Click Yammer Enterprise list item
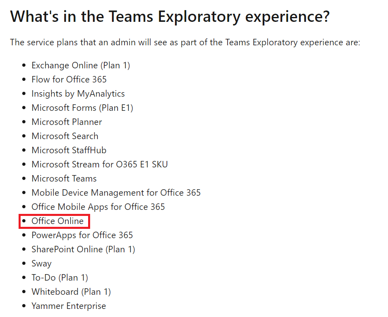This screenshot has height=317, width=388. point(69,306)
